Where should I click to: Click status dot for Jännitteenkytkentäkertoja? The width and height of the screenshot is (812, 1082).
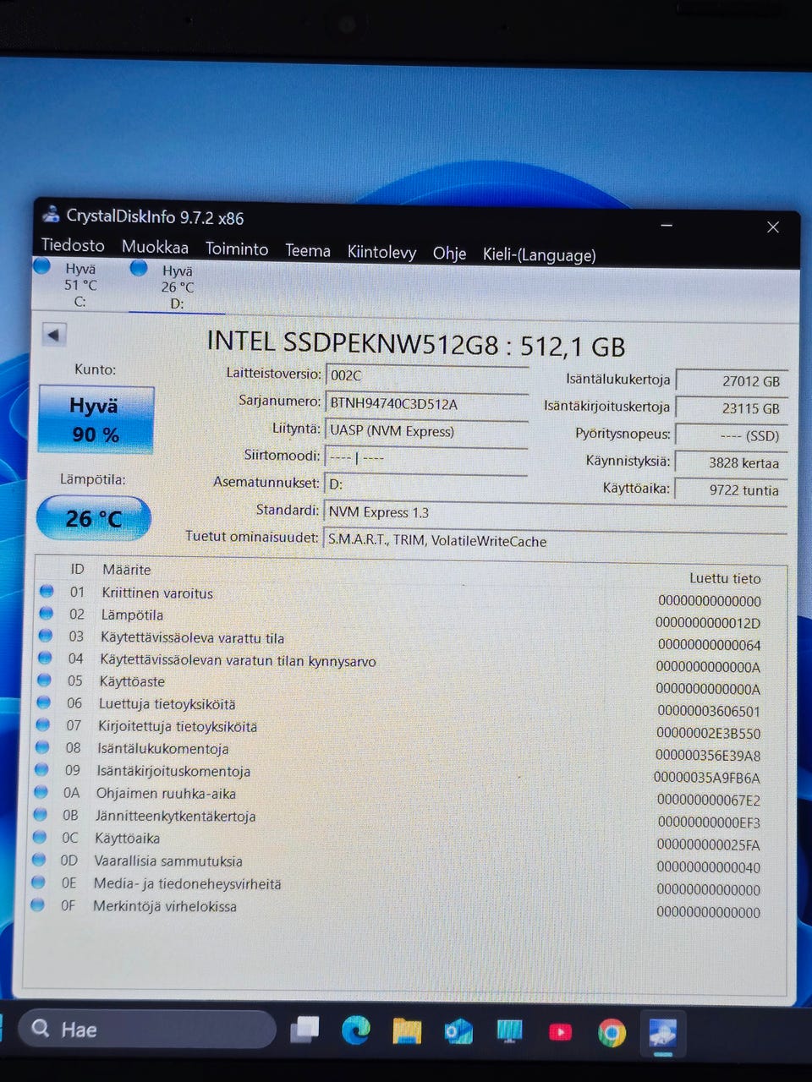[40, 814]
